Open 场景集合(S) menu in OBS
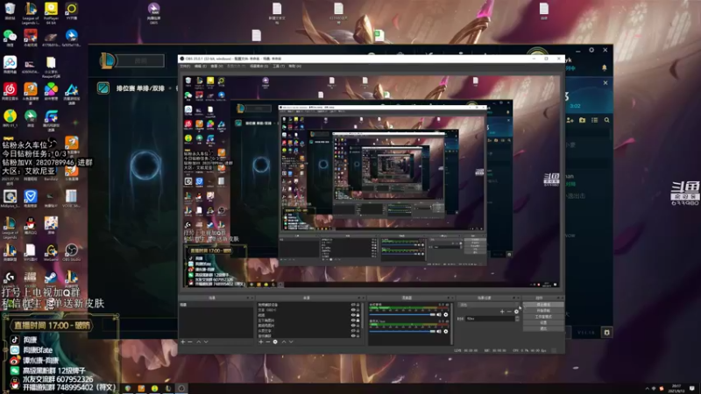Image resolution: width=701 pixels, height=394 pixels. pos(258,66)
